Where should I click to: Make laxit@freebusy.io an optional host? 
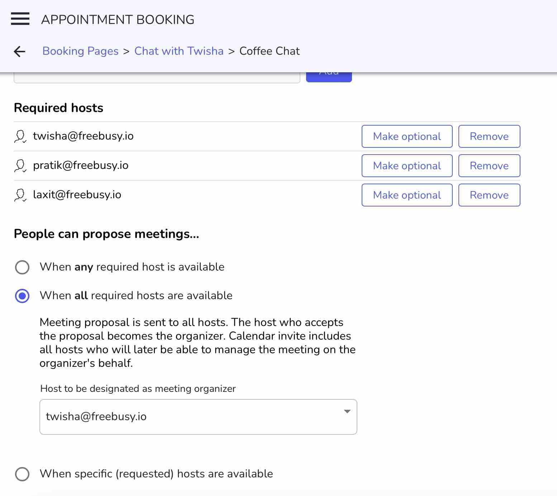[x=407, y=195]
